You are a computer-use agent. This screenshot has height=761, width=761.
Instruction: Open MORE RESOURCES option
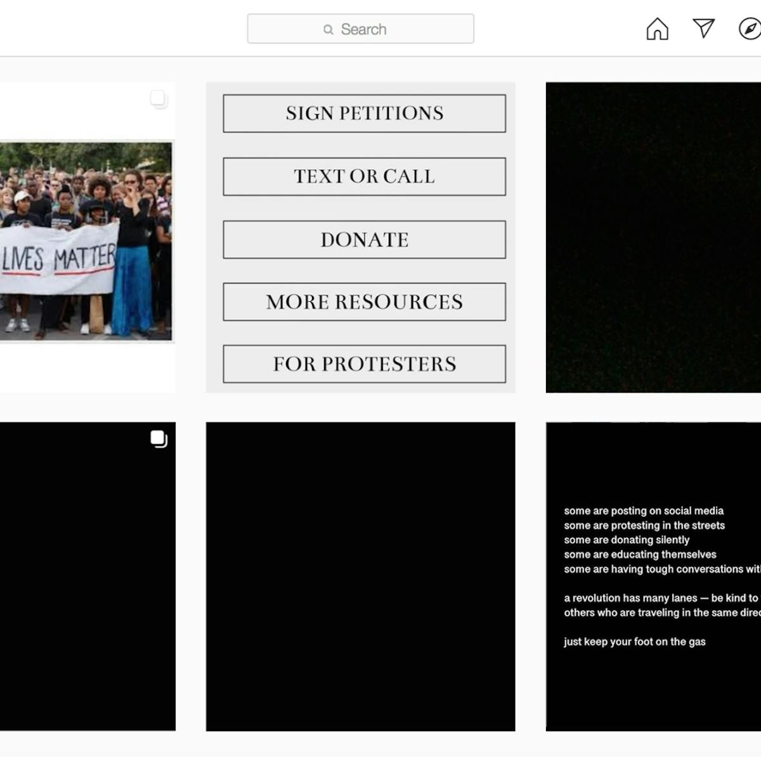(364, 302)
